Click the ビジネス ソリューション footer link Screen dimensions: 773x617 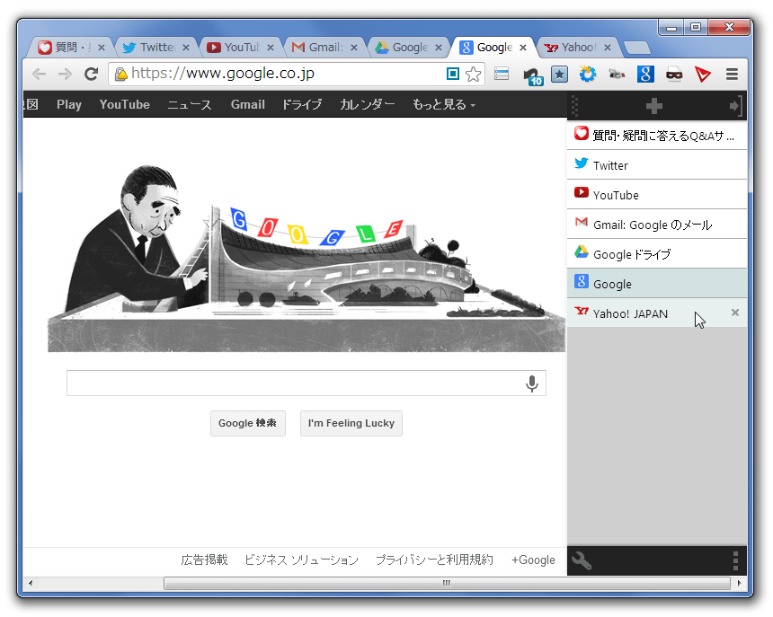tap(302, 560)
